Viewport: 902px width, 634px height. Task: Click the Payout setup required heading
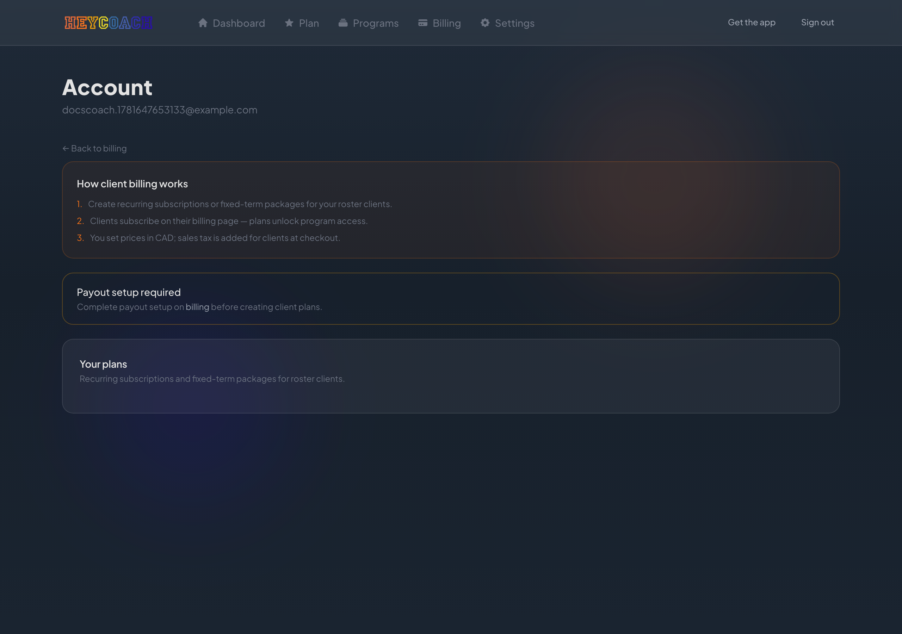click(x=129, y=292)
